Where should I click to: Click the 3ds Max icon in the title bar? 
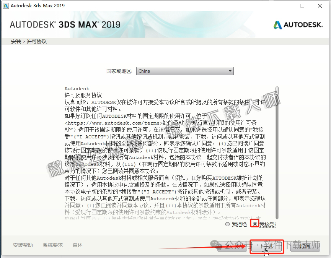coord(6,6)
